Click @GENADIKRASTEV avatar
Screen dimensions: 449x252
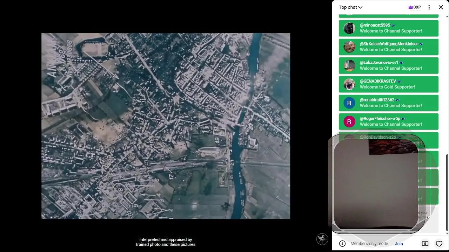[349, 84]
